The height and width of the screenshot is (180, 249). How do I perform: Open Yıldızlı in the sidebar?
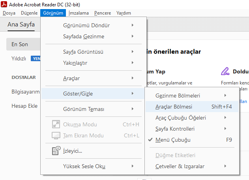19,58
